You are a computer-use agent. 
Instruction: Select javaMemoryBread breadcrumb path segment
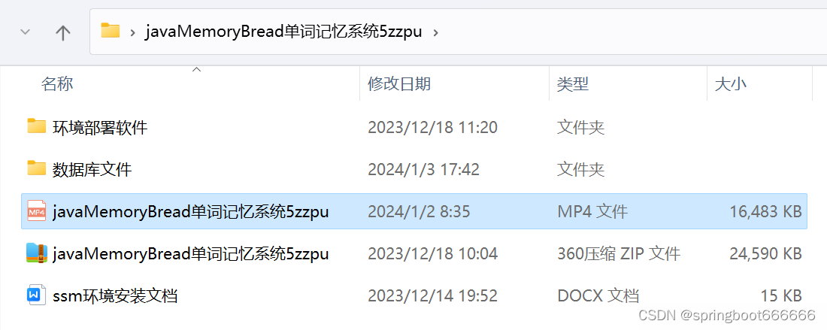283,32
